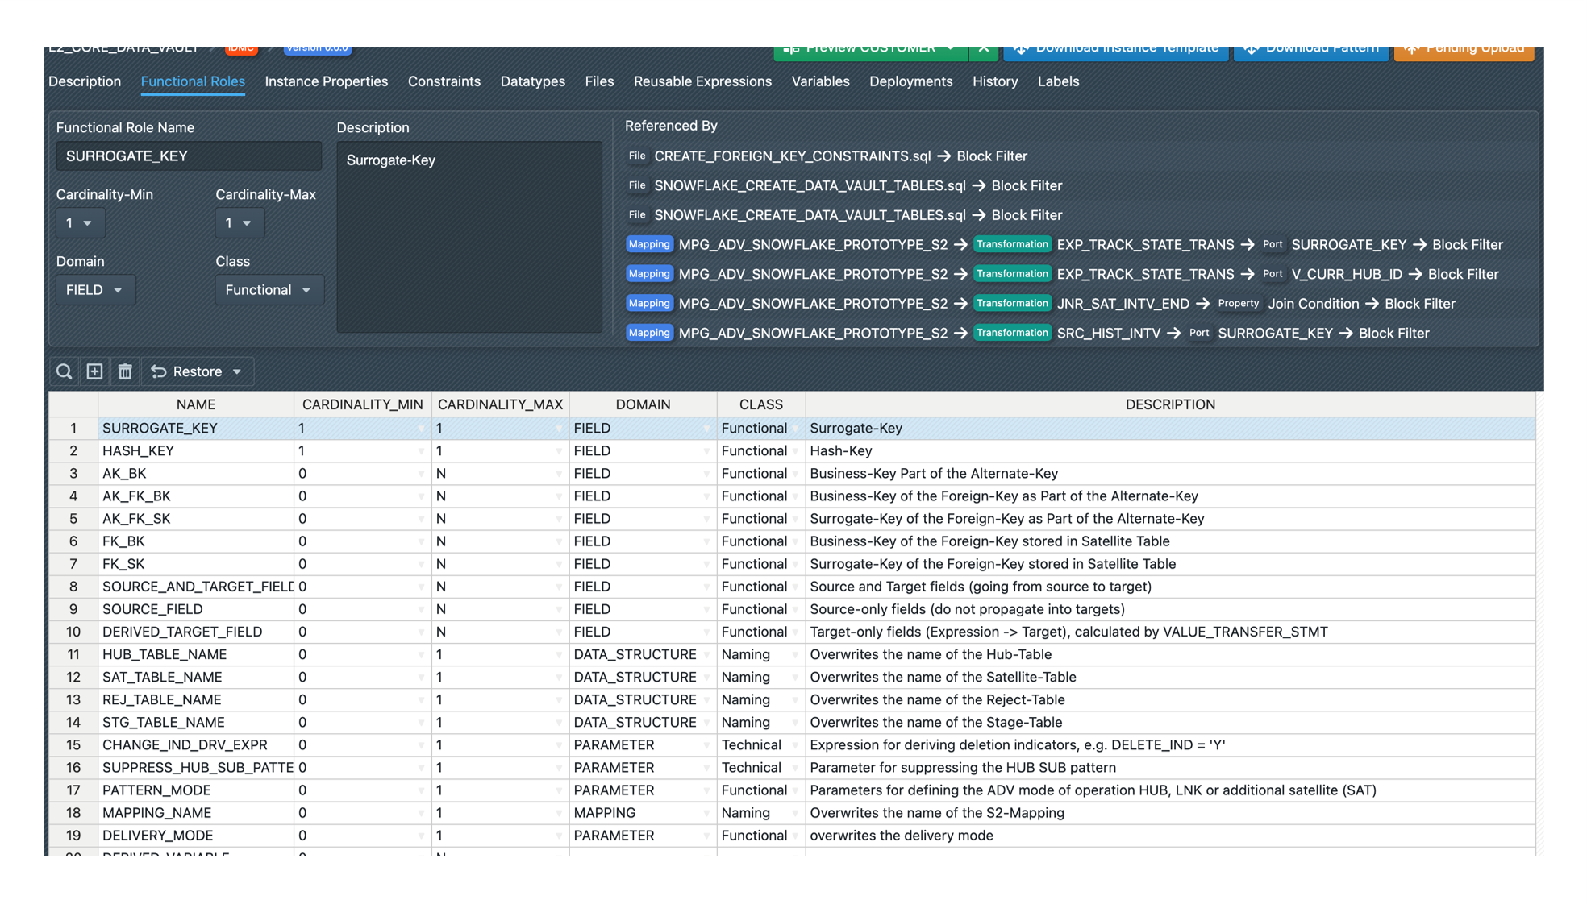Click the Port badge beside V_CURR_HUB_ID
Screen dimensions: 1587x904
pos(1273,274)
